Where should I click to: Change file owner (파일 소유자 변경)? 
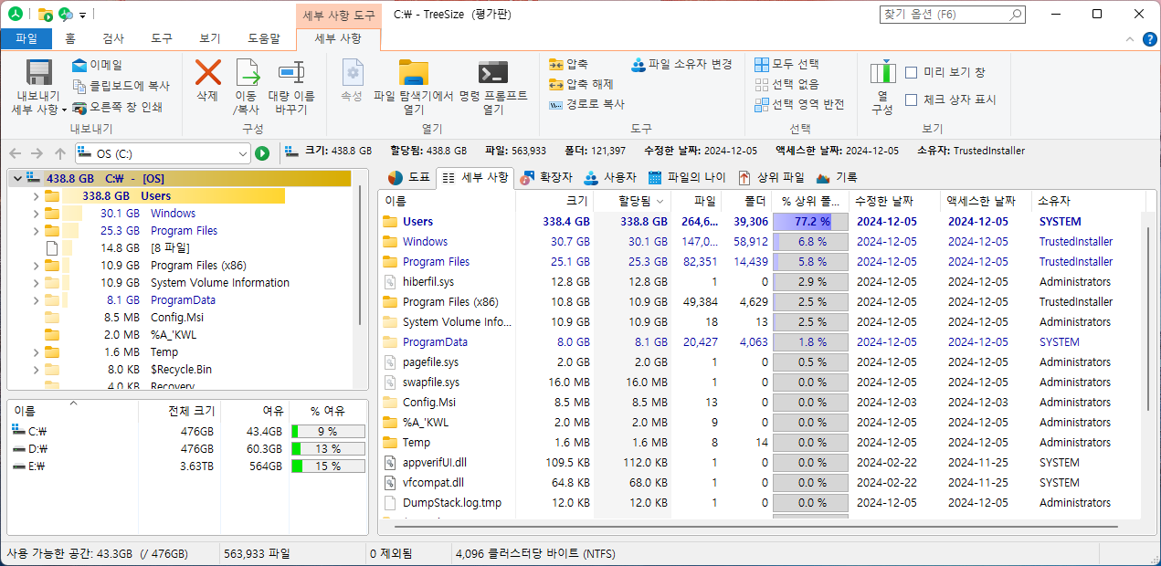[681, 64]
